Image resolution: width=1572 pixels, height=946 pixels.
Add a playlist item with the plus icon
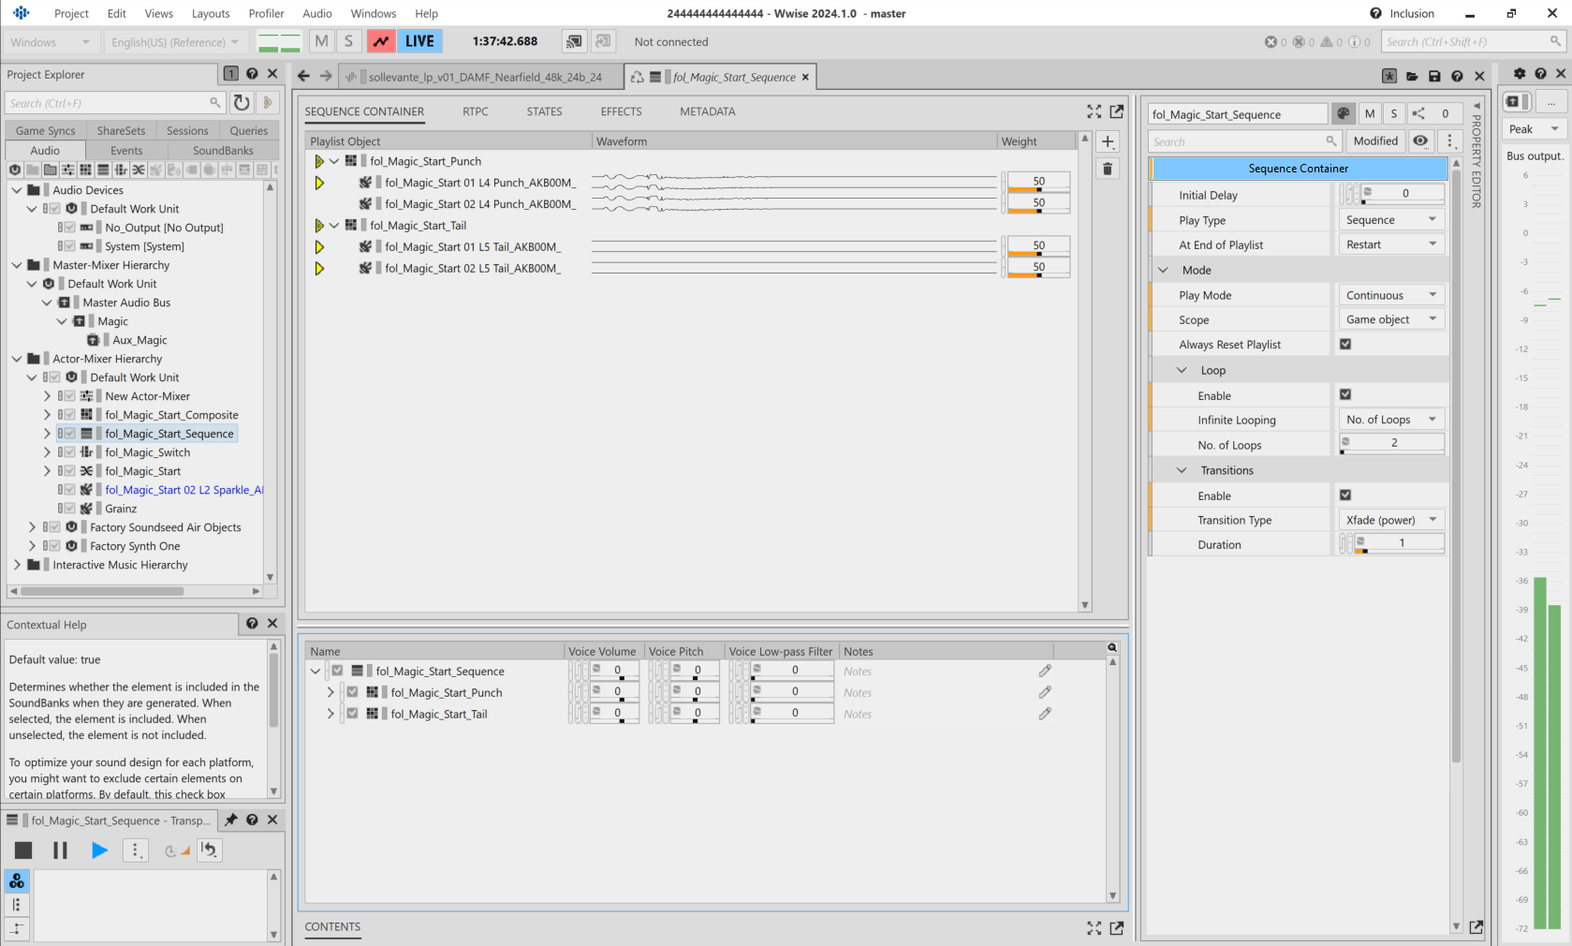point(1108,141)
